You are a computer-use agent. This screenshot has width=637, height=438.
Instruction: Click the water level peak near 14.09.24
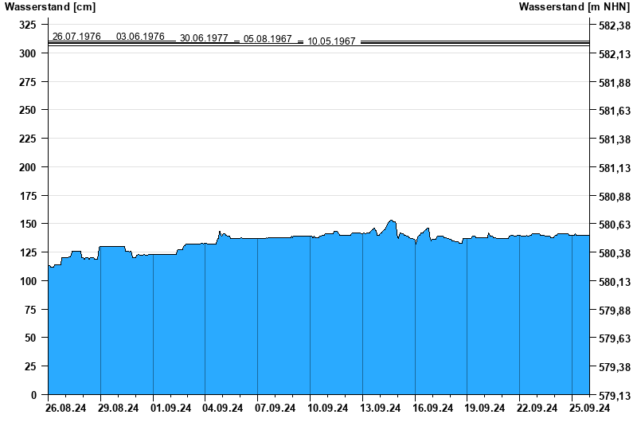[391, 221]
